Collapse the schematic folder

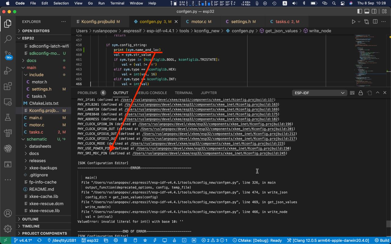click(x=37, y=139)
